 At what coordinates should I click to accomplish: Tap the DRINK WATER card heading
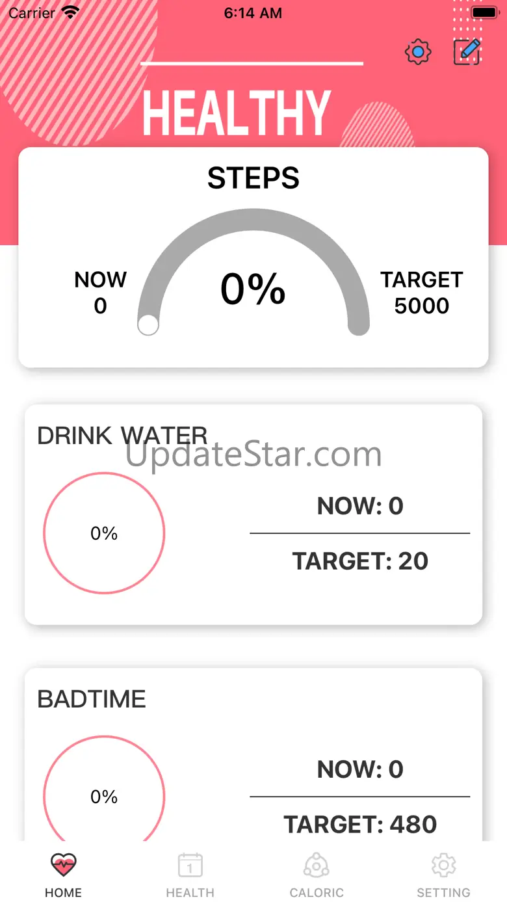[122, 436]
